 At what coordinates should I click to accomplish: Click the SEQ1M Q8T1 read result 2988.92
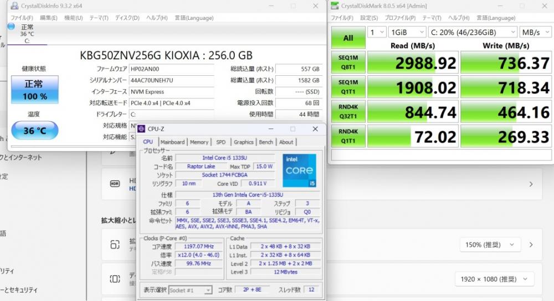coord(413,63)
